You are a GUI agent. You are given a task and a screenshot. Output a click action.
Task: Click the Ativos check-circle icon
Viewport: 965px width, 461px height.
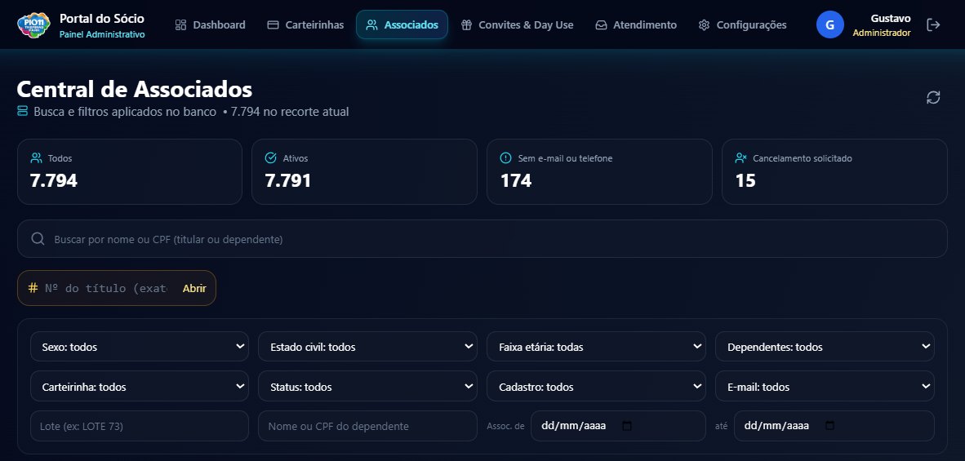[271, 158]
